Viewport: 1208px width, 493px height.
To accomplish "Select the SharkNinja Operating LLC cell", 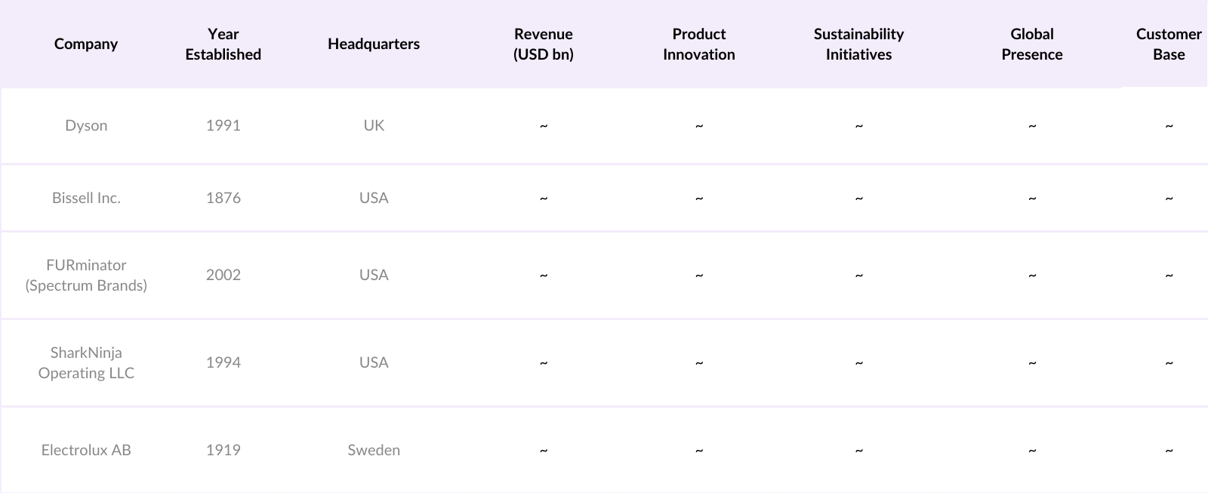I will 86,362.
